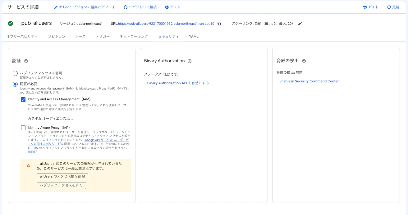Click the pub-allusers service name
The height and width of the screenshot is (215, 408).
[36, 23]
